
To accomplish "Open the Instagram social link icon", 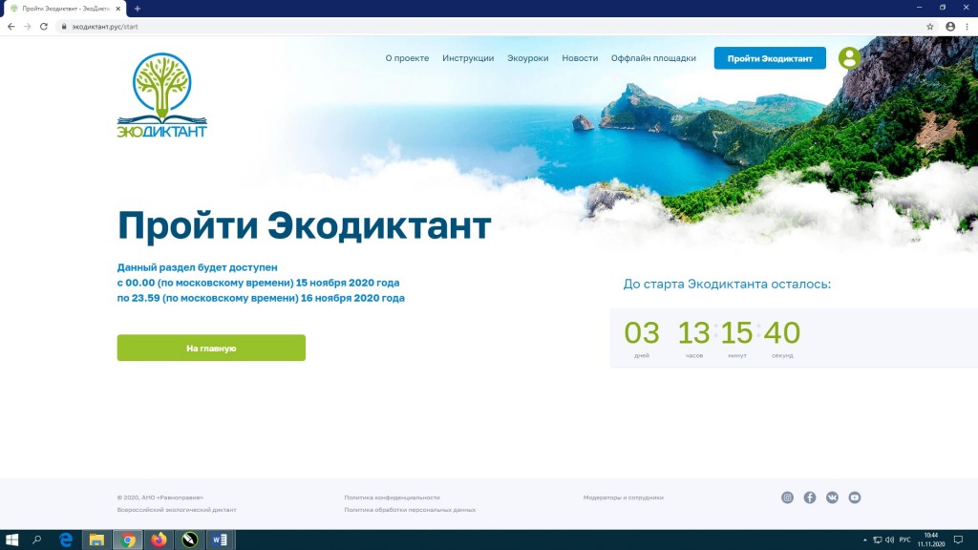I will [x=788, y=497].
